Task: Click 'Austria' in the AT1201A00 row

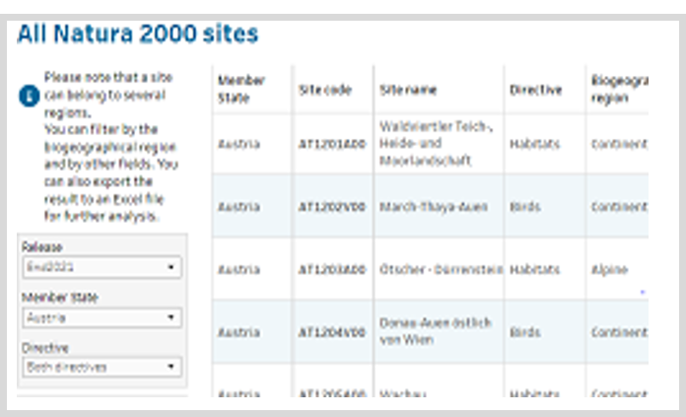Action: pos(239,144)
